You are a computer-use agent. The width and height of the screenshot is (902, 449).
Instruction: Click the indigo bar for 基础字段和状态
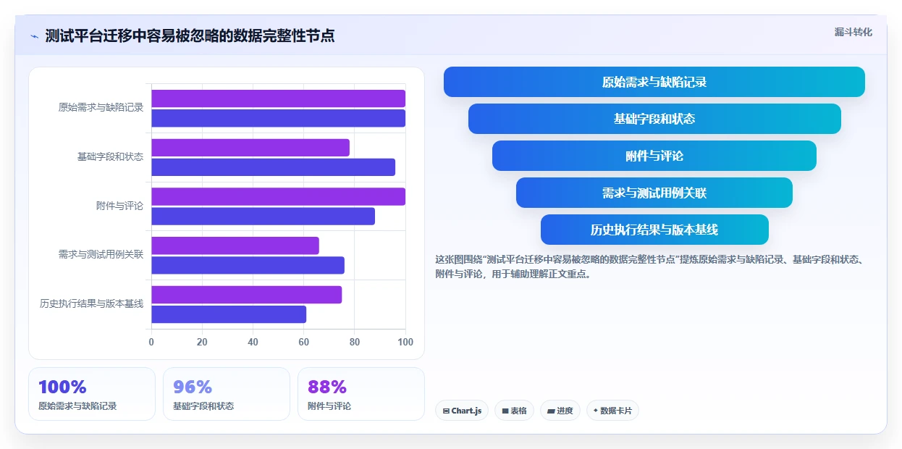(273, 167)
